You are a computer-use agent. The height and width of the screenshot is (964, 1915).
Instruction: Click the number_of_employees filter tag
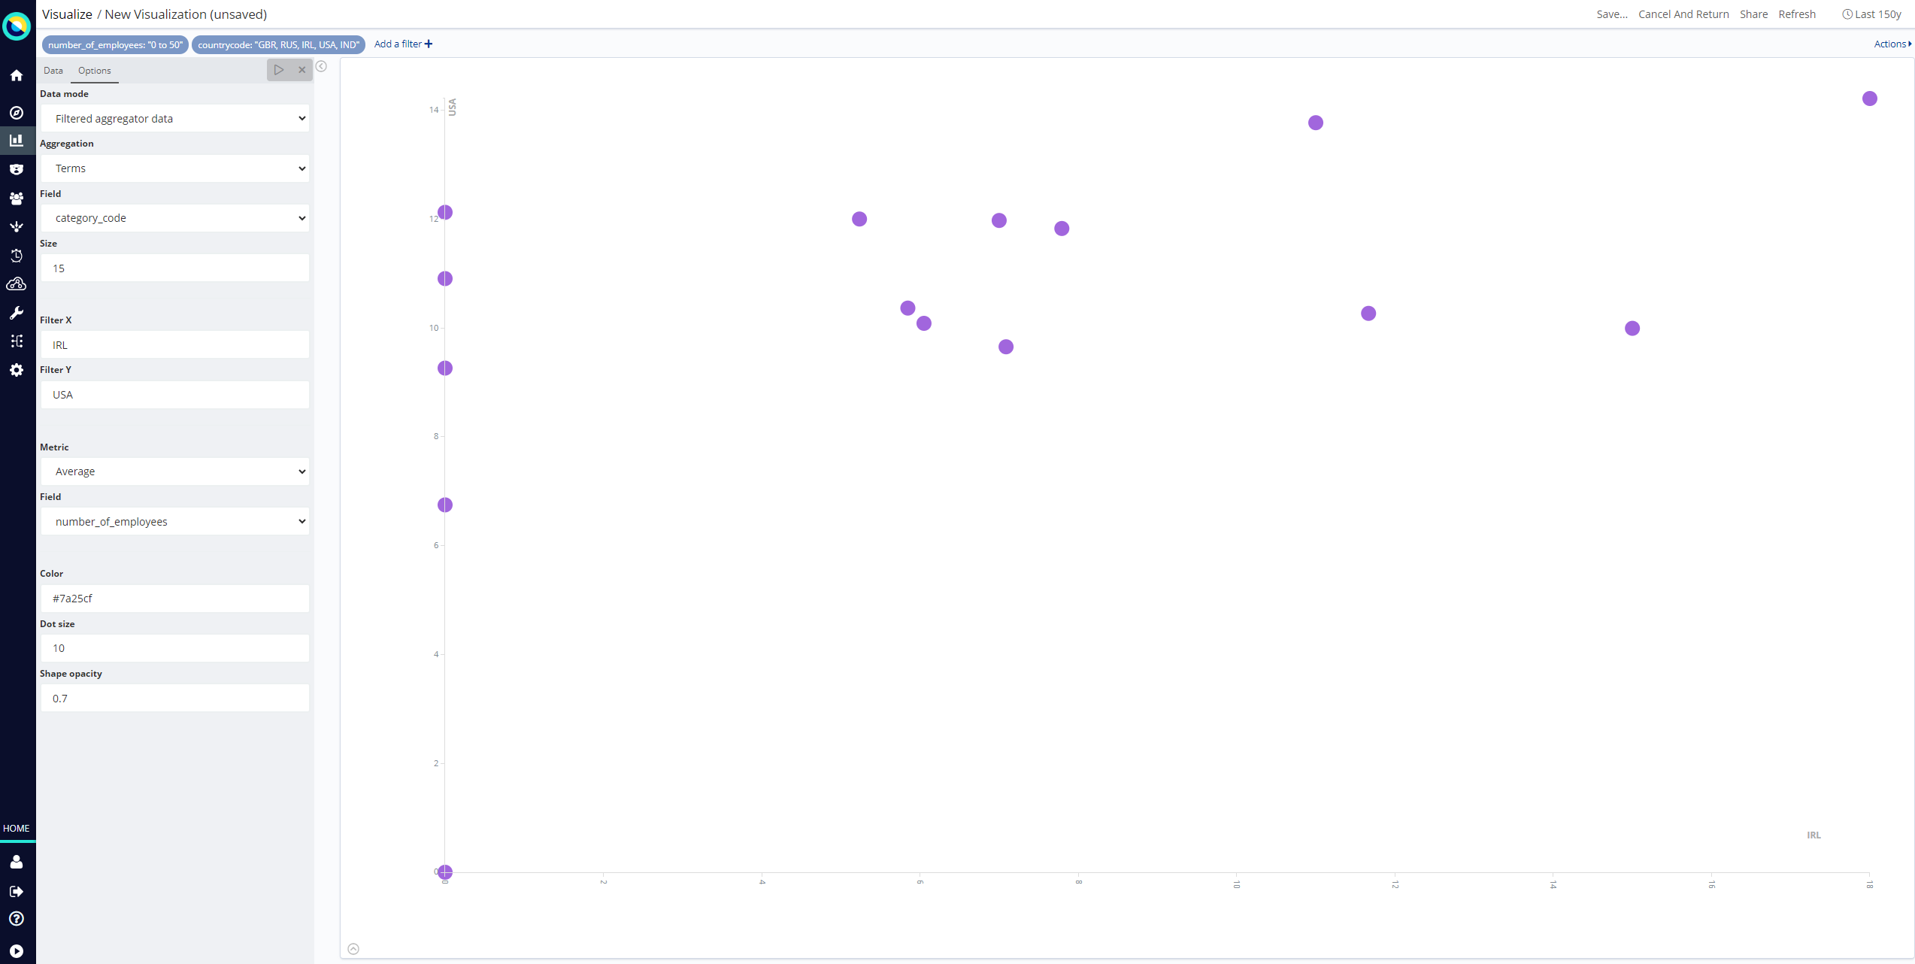[x=114, y=44]
